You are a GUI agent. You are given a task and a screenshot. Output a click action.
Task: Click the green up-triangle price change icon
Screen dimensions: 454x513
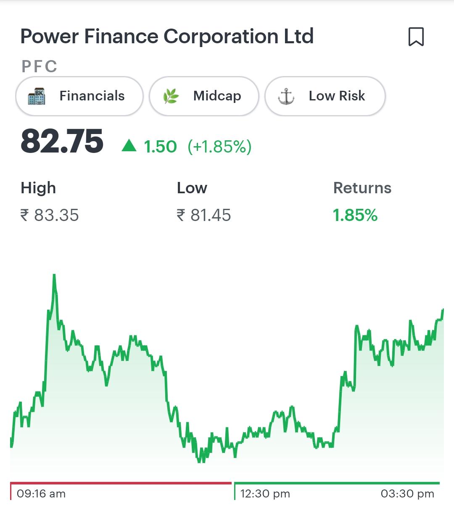point(129,146)
